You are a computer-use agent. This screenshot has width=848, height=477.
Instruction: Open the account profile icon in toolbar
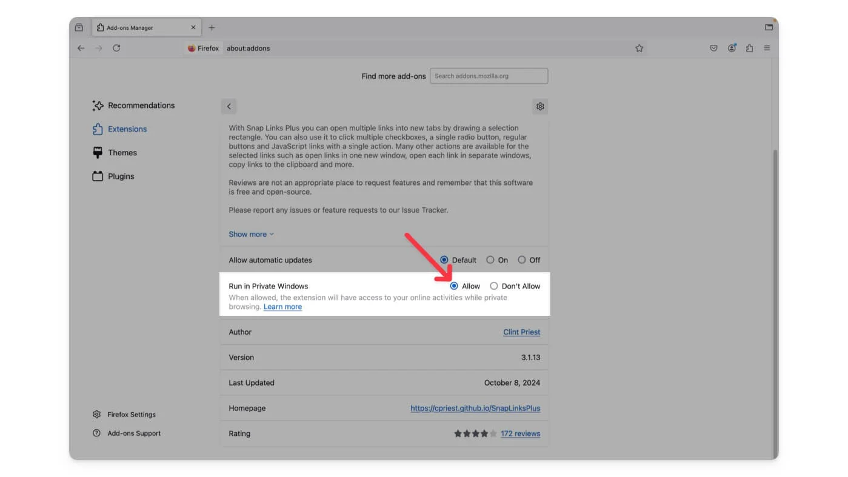click(732, 48)
